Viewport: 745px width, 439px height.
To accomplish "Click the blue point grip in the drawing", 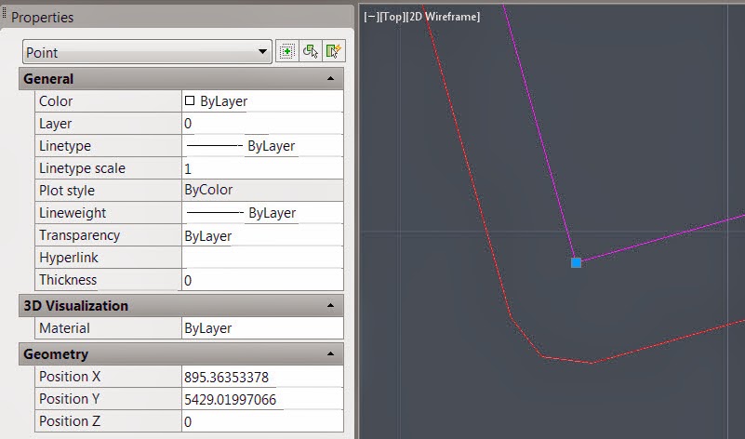I will click(576, 262).
